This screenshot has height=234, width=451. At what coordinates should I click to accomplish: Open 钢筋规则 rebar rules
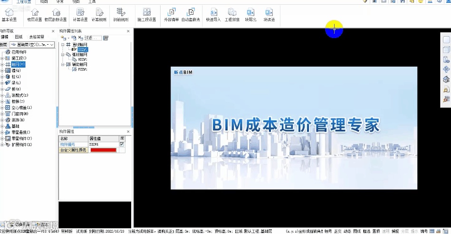point(121,15)
